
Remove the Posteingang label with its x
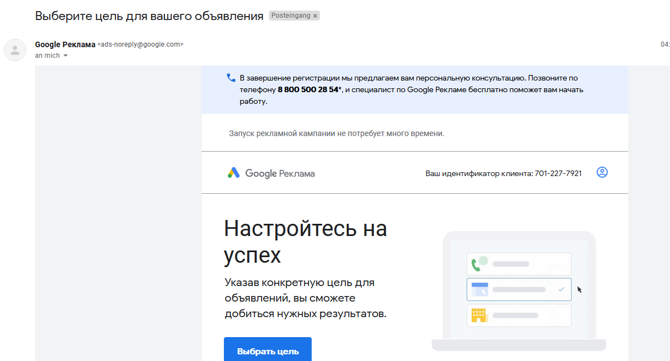(315, 16)
